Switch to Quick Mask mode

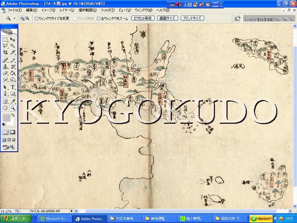click(x=12, y=132)
